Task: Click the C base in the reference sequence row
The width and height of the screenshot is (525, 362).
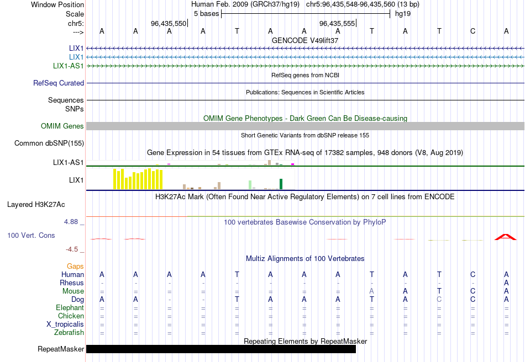Action: click(x=473, y=31)
